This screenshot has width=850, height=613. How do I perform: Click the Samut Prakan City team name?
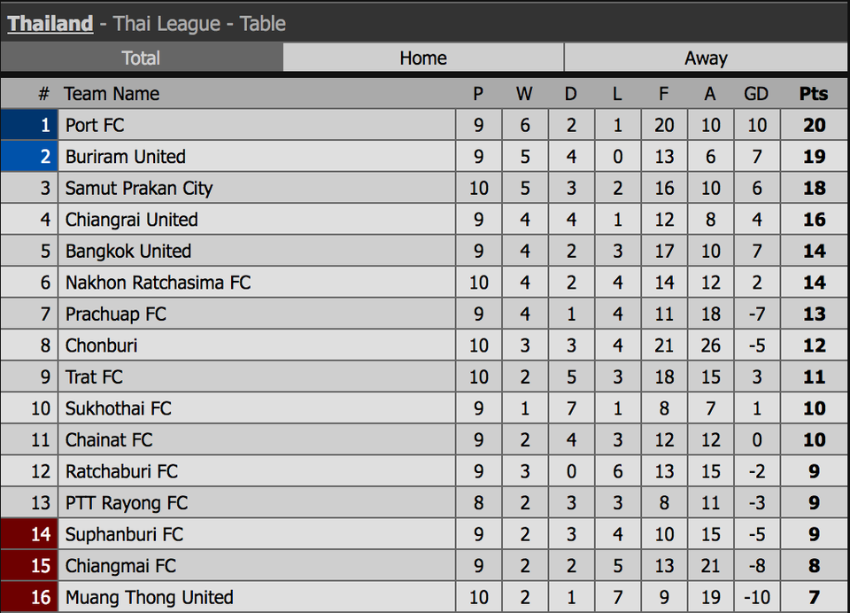[139, 188]
